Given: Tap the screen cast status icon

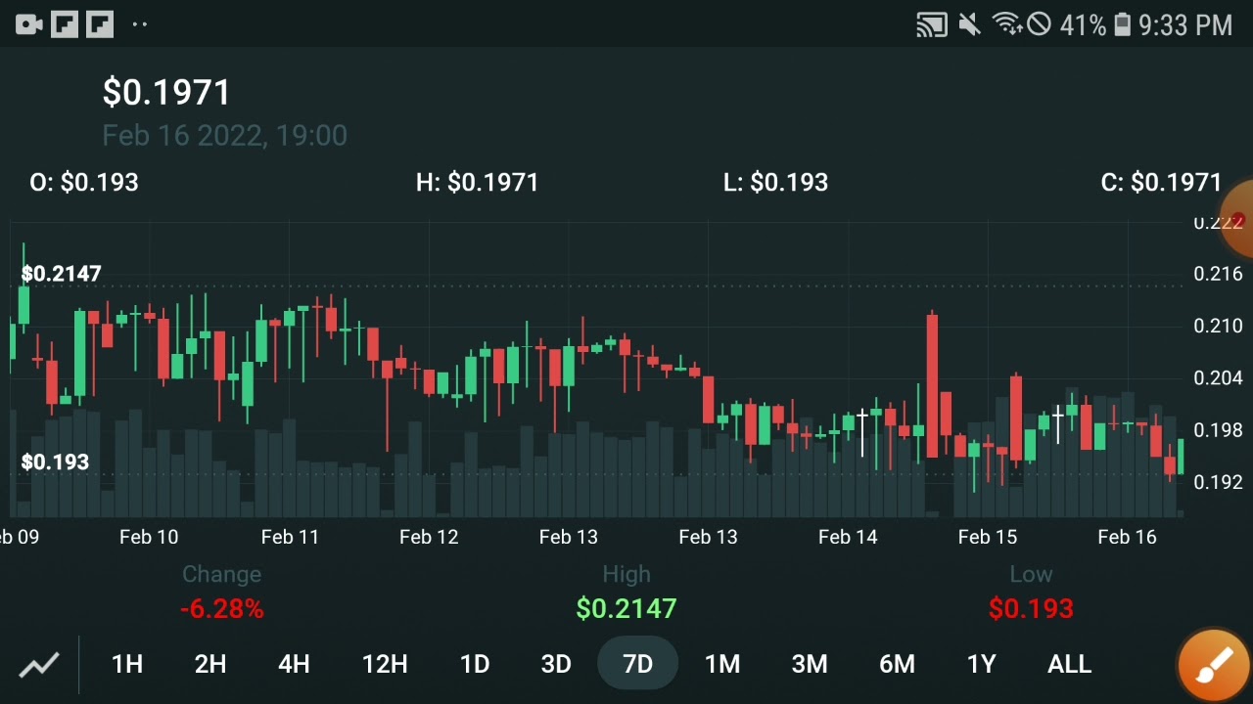Looking at the screenshot, I should click(x=931, y=25).
